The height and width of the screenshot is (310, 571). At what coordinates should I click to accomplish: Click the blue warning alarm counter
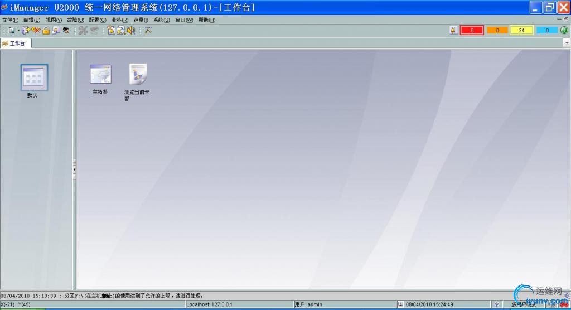pyautogui.click(x=547, y=31)
